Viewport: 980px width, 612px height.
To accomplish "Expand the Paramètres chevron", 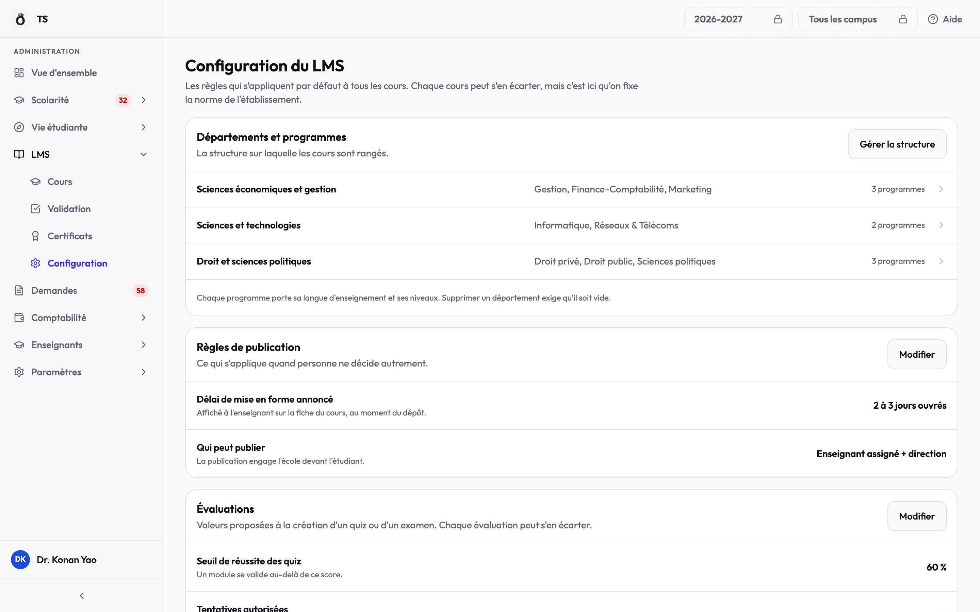I will tap(143, 372).
